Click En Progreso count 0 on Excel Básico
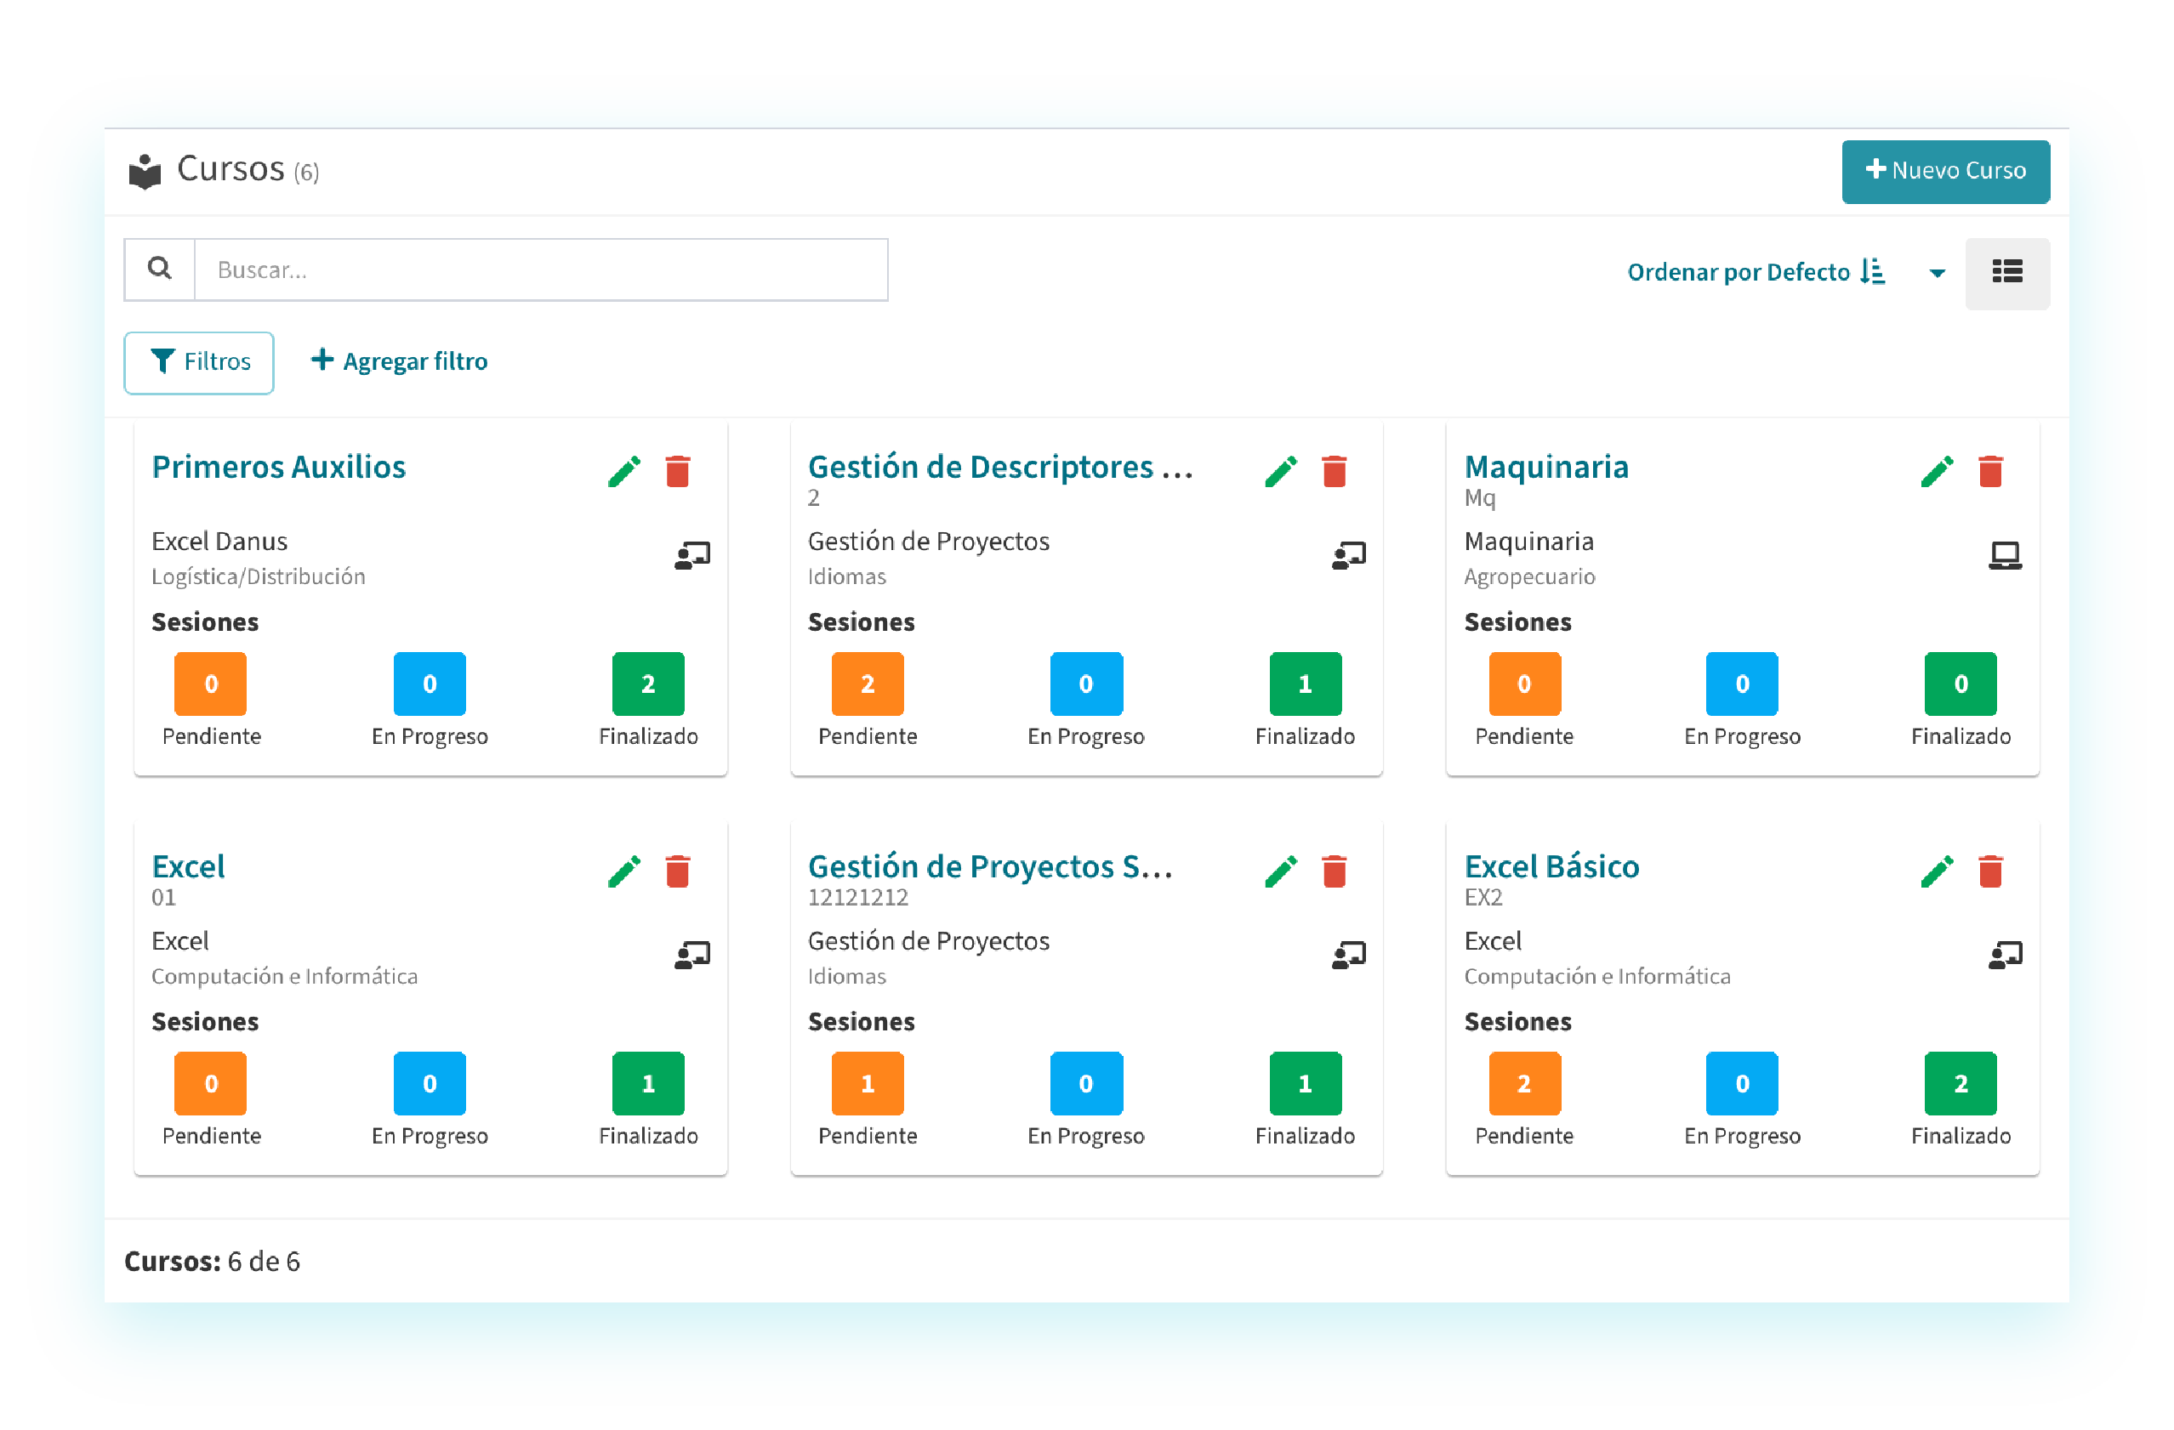Screen dimensions: 2174x1430 tap(1741, 1083)
